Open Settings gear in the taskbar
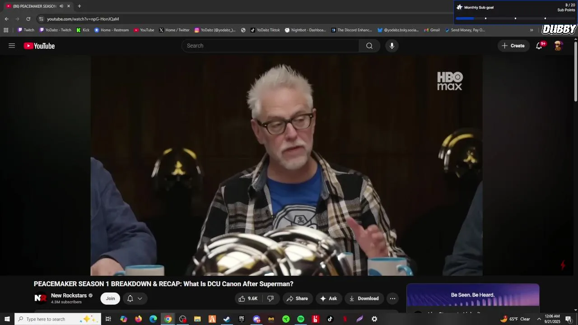 coord(374,319)
